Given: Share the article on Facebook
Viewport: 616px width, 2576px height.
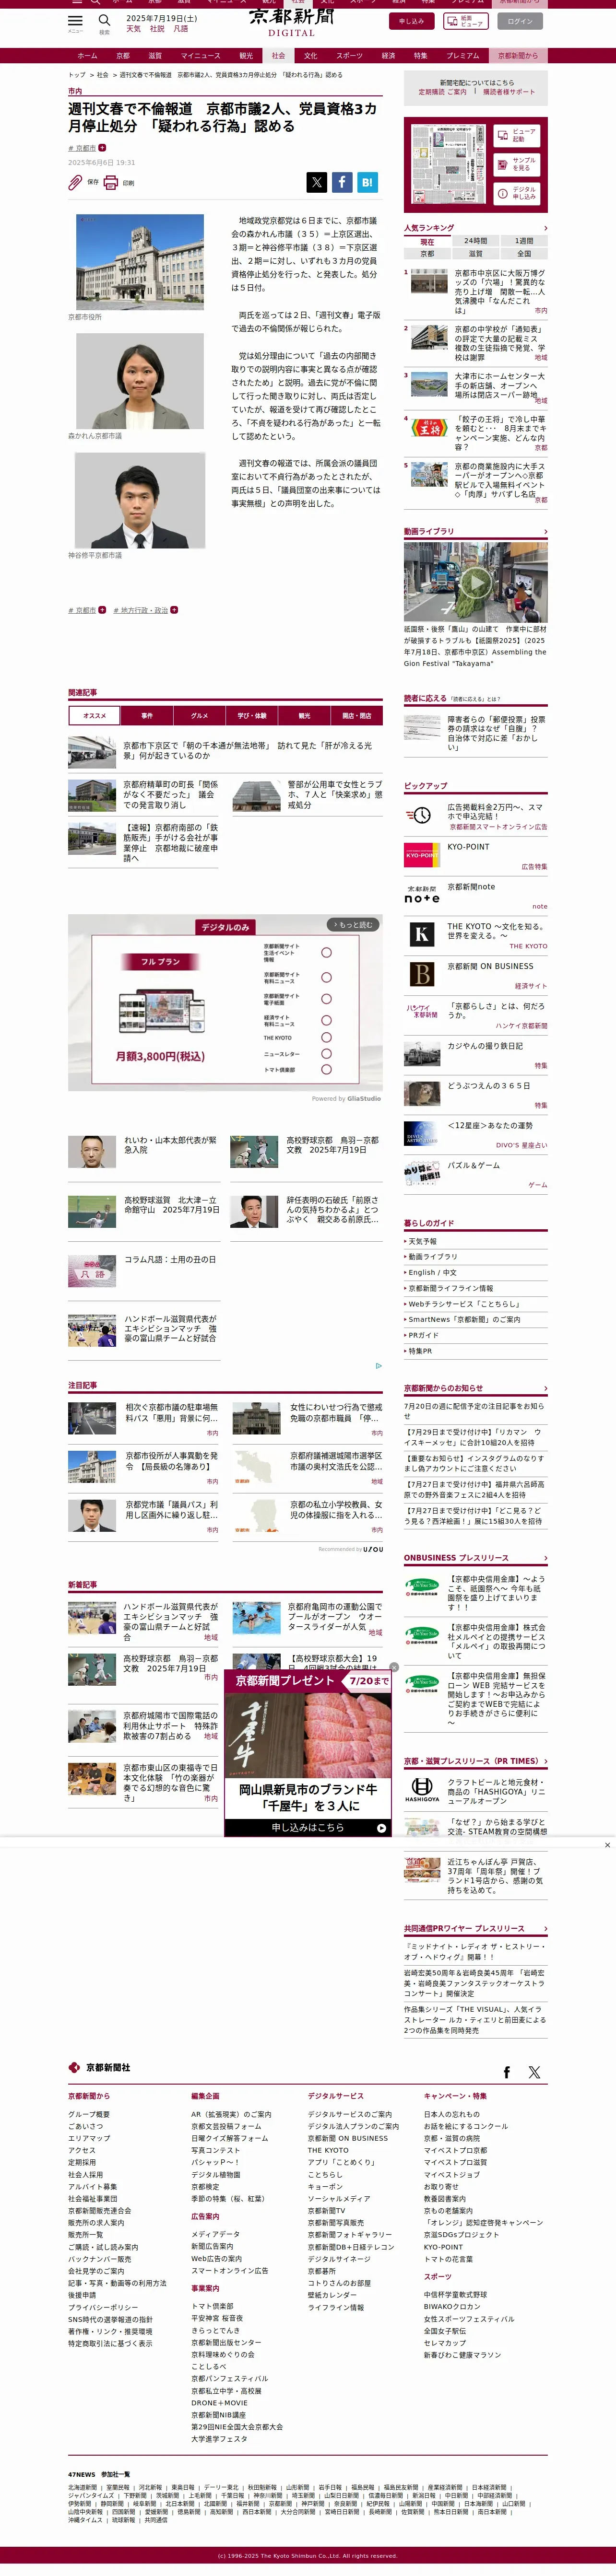Looking at the screenshot, I should pos(342,182).
